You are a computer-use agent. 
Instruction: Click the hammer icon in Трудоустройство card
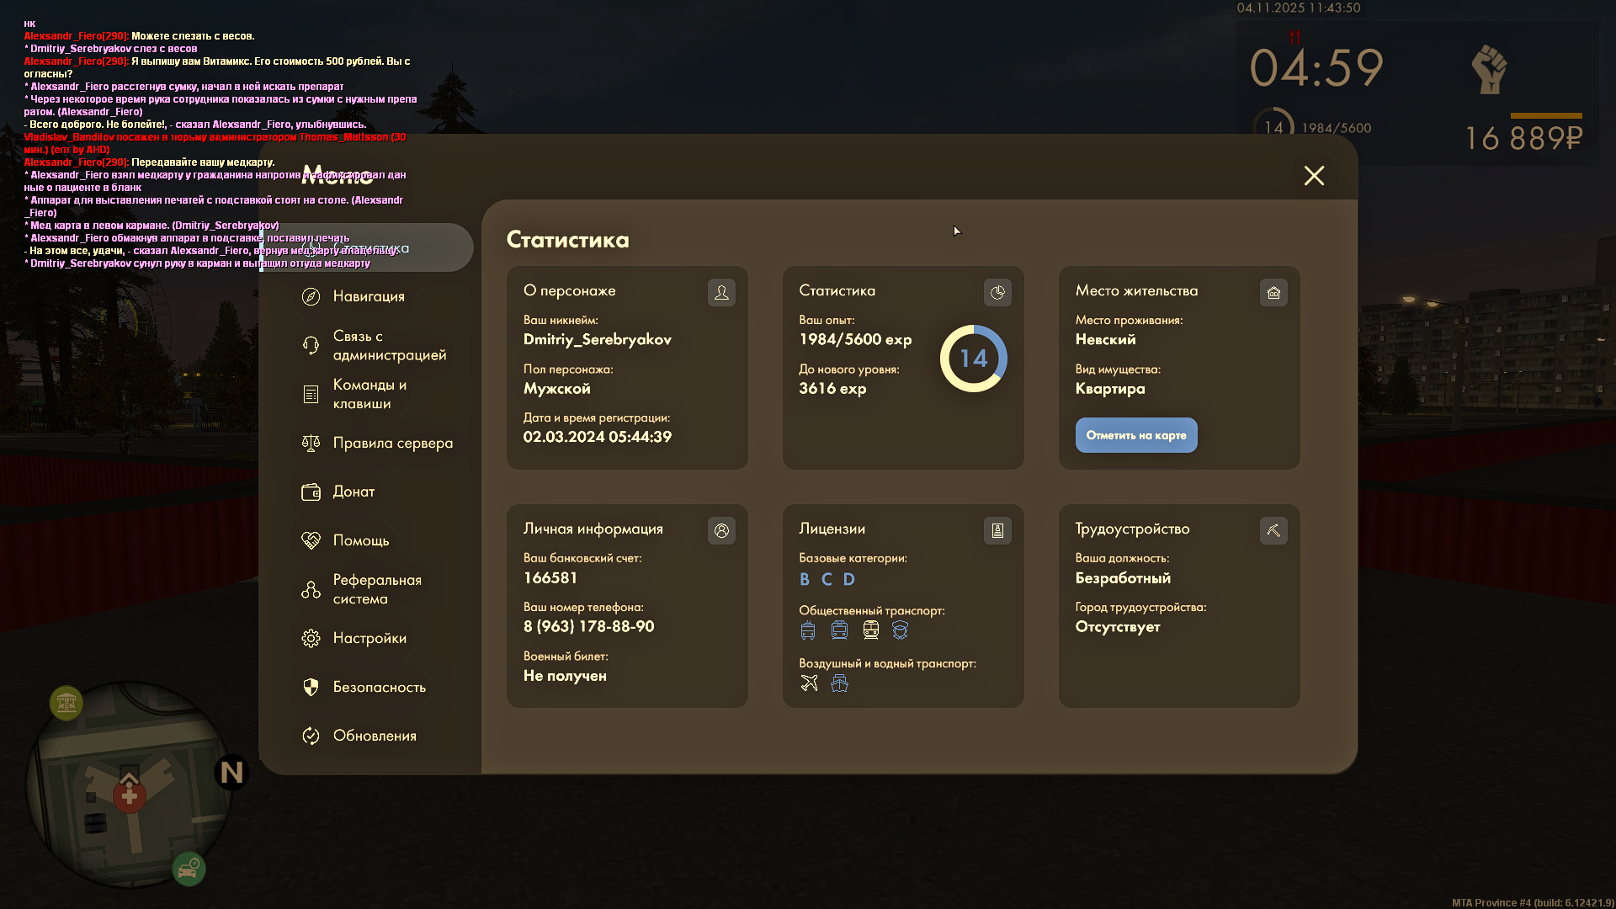(1273, 530)
